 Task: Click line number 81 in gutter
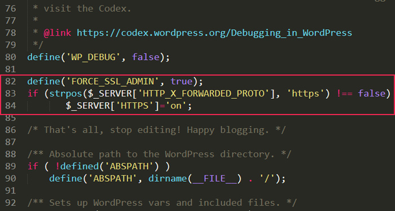[x=11, y=69]
